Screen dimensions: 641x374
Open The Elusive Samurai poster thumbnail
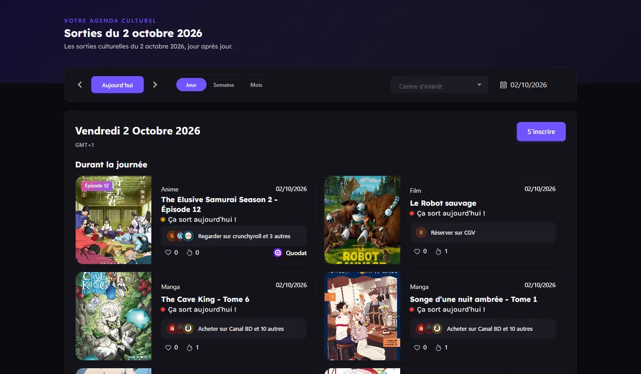pyautogui.click(x=113, y=220)
